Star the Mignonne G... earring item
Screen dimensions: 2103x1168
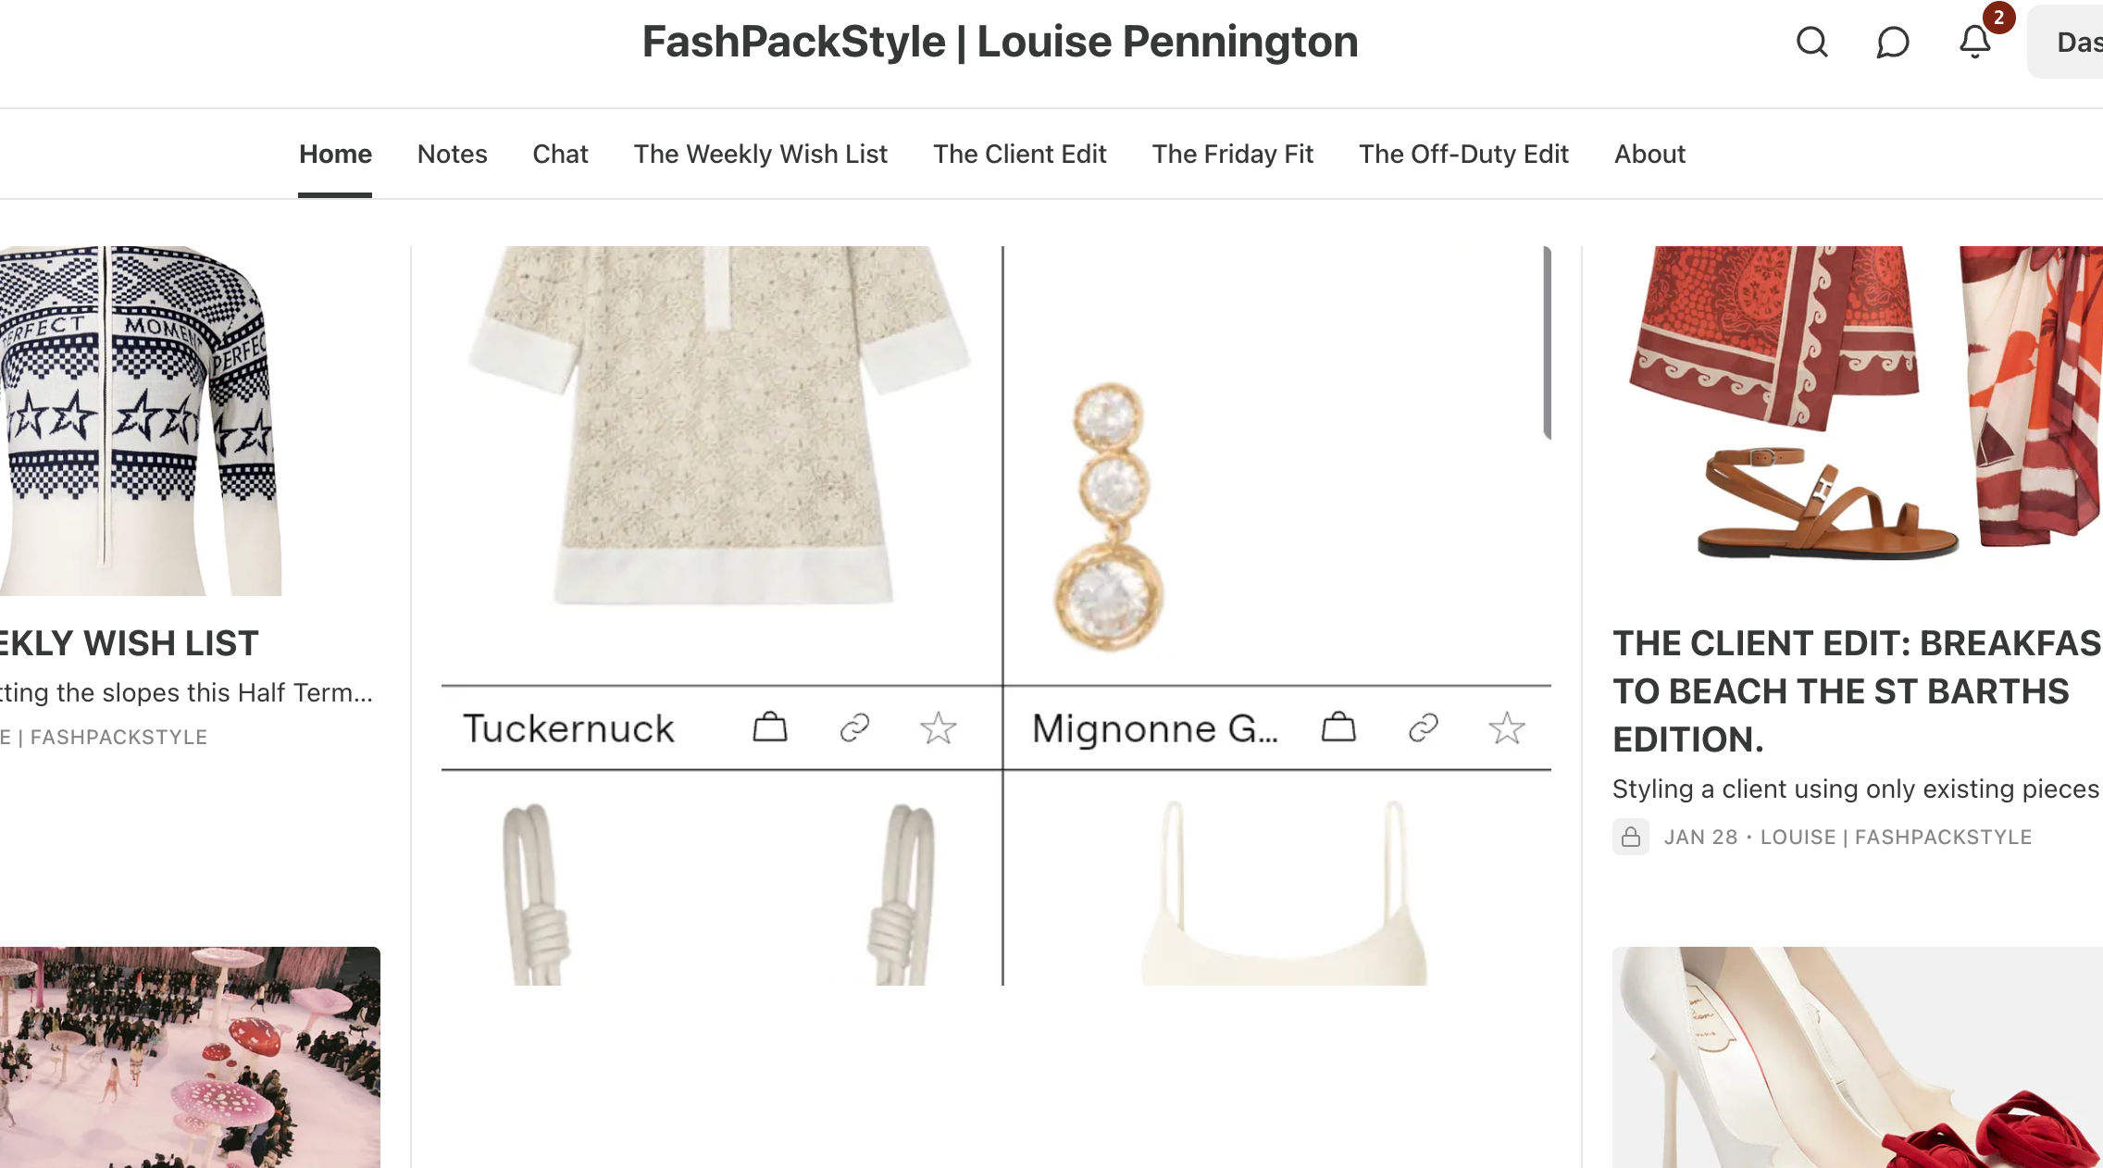(x=1506, y=727)
